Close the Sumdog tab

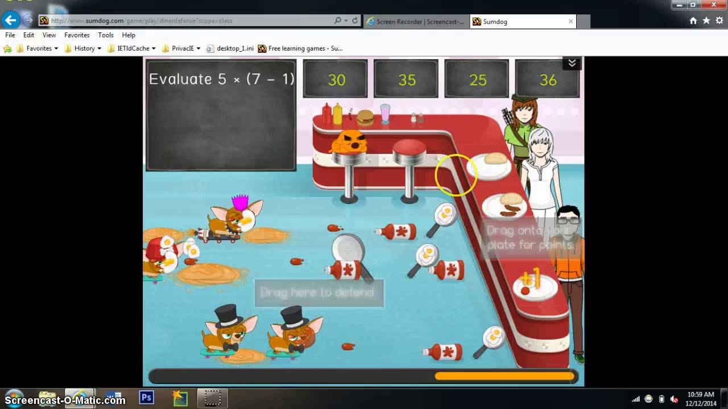pyautogui.click(x=570, y=22)
